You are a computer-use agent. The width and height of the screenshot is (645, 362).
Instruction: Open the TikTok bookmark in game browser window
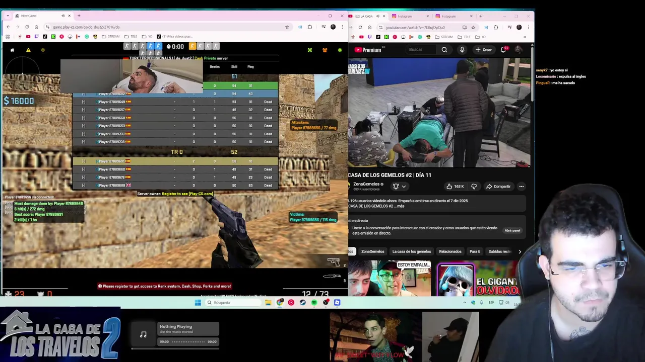pos(45,36)
